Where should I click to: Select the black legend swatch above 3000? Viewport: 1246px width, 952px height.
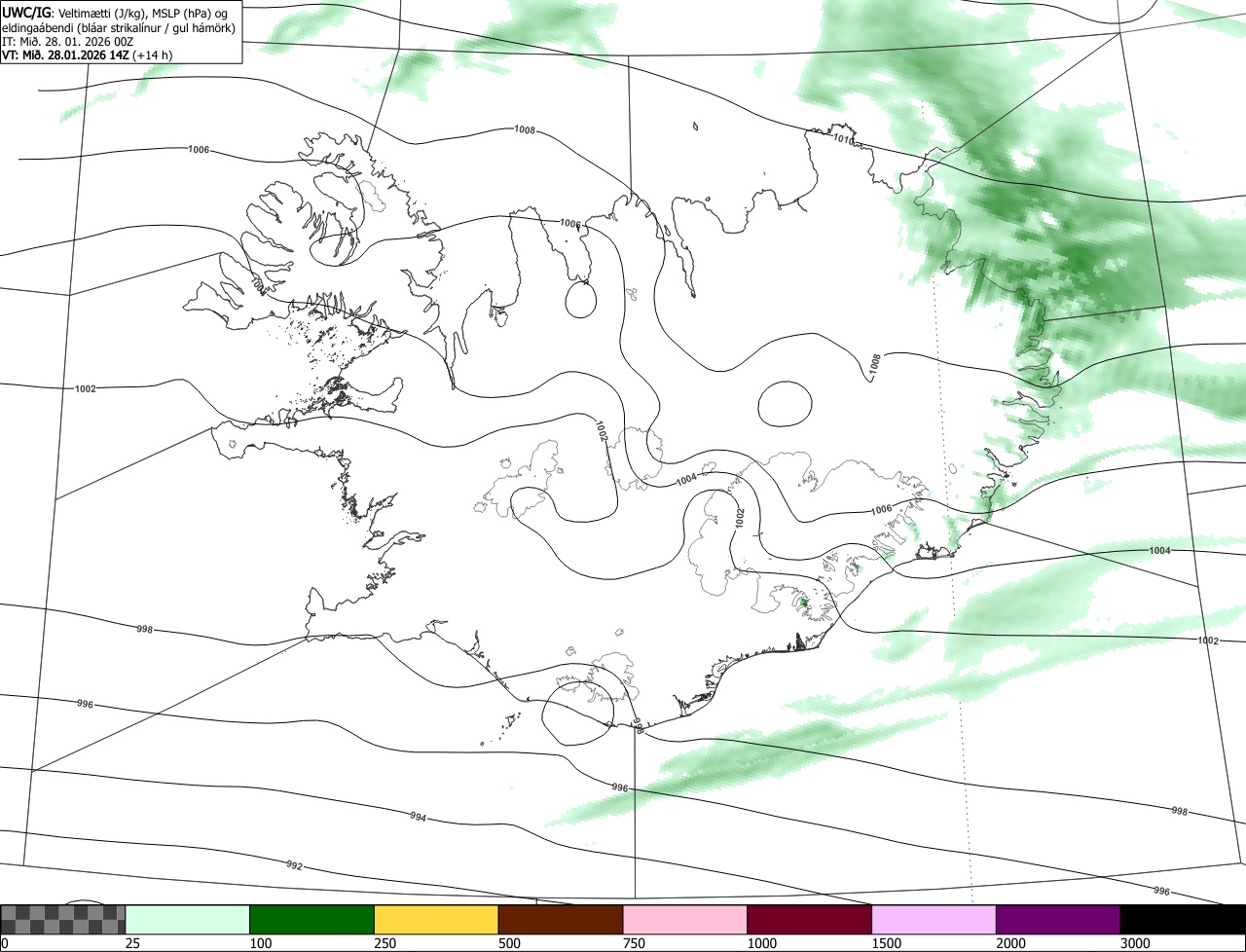point(1183,920)
